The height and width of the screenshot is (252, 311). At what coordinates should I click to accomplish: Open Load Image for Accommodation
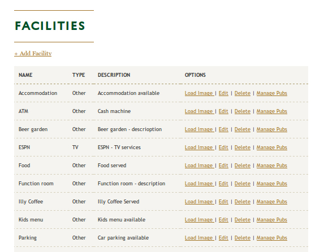pyautogui.click(x=199, y=93)
